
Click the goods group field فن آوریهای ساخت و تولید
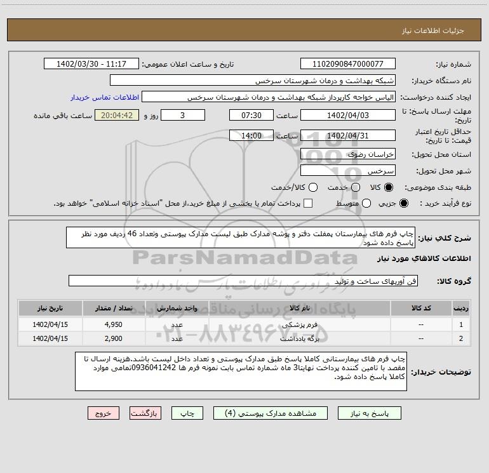(x=243, y=281)
